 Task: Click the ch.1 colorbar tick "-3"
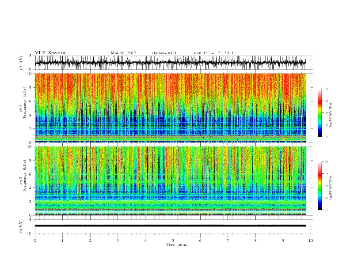tap(326, 89)
